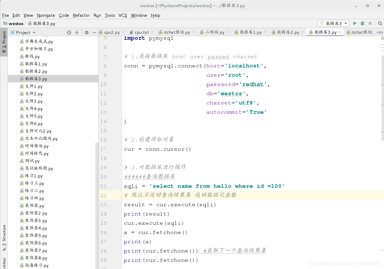Screen dimensions: 384x269
Task: Click scroll-from-source target icon in Project panel
Action: click(x=69, y=33)
